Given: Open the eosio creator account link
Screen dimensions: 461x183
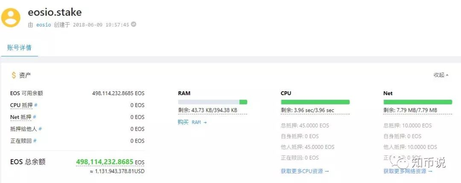Looking at the screenshot, I should coord(44,25).
